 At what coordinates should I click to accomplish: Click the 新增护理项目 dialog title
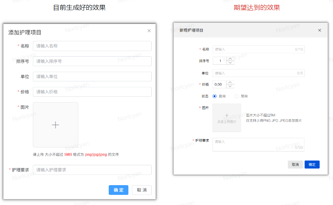[x=191, y=30]
